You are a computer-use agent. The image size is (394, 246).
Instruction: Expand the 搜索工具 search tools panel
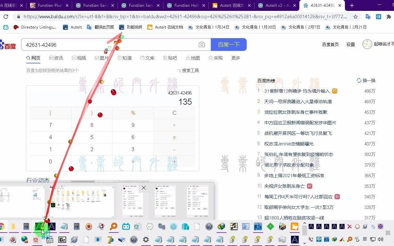click(188, 70)
